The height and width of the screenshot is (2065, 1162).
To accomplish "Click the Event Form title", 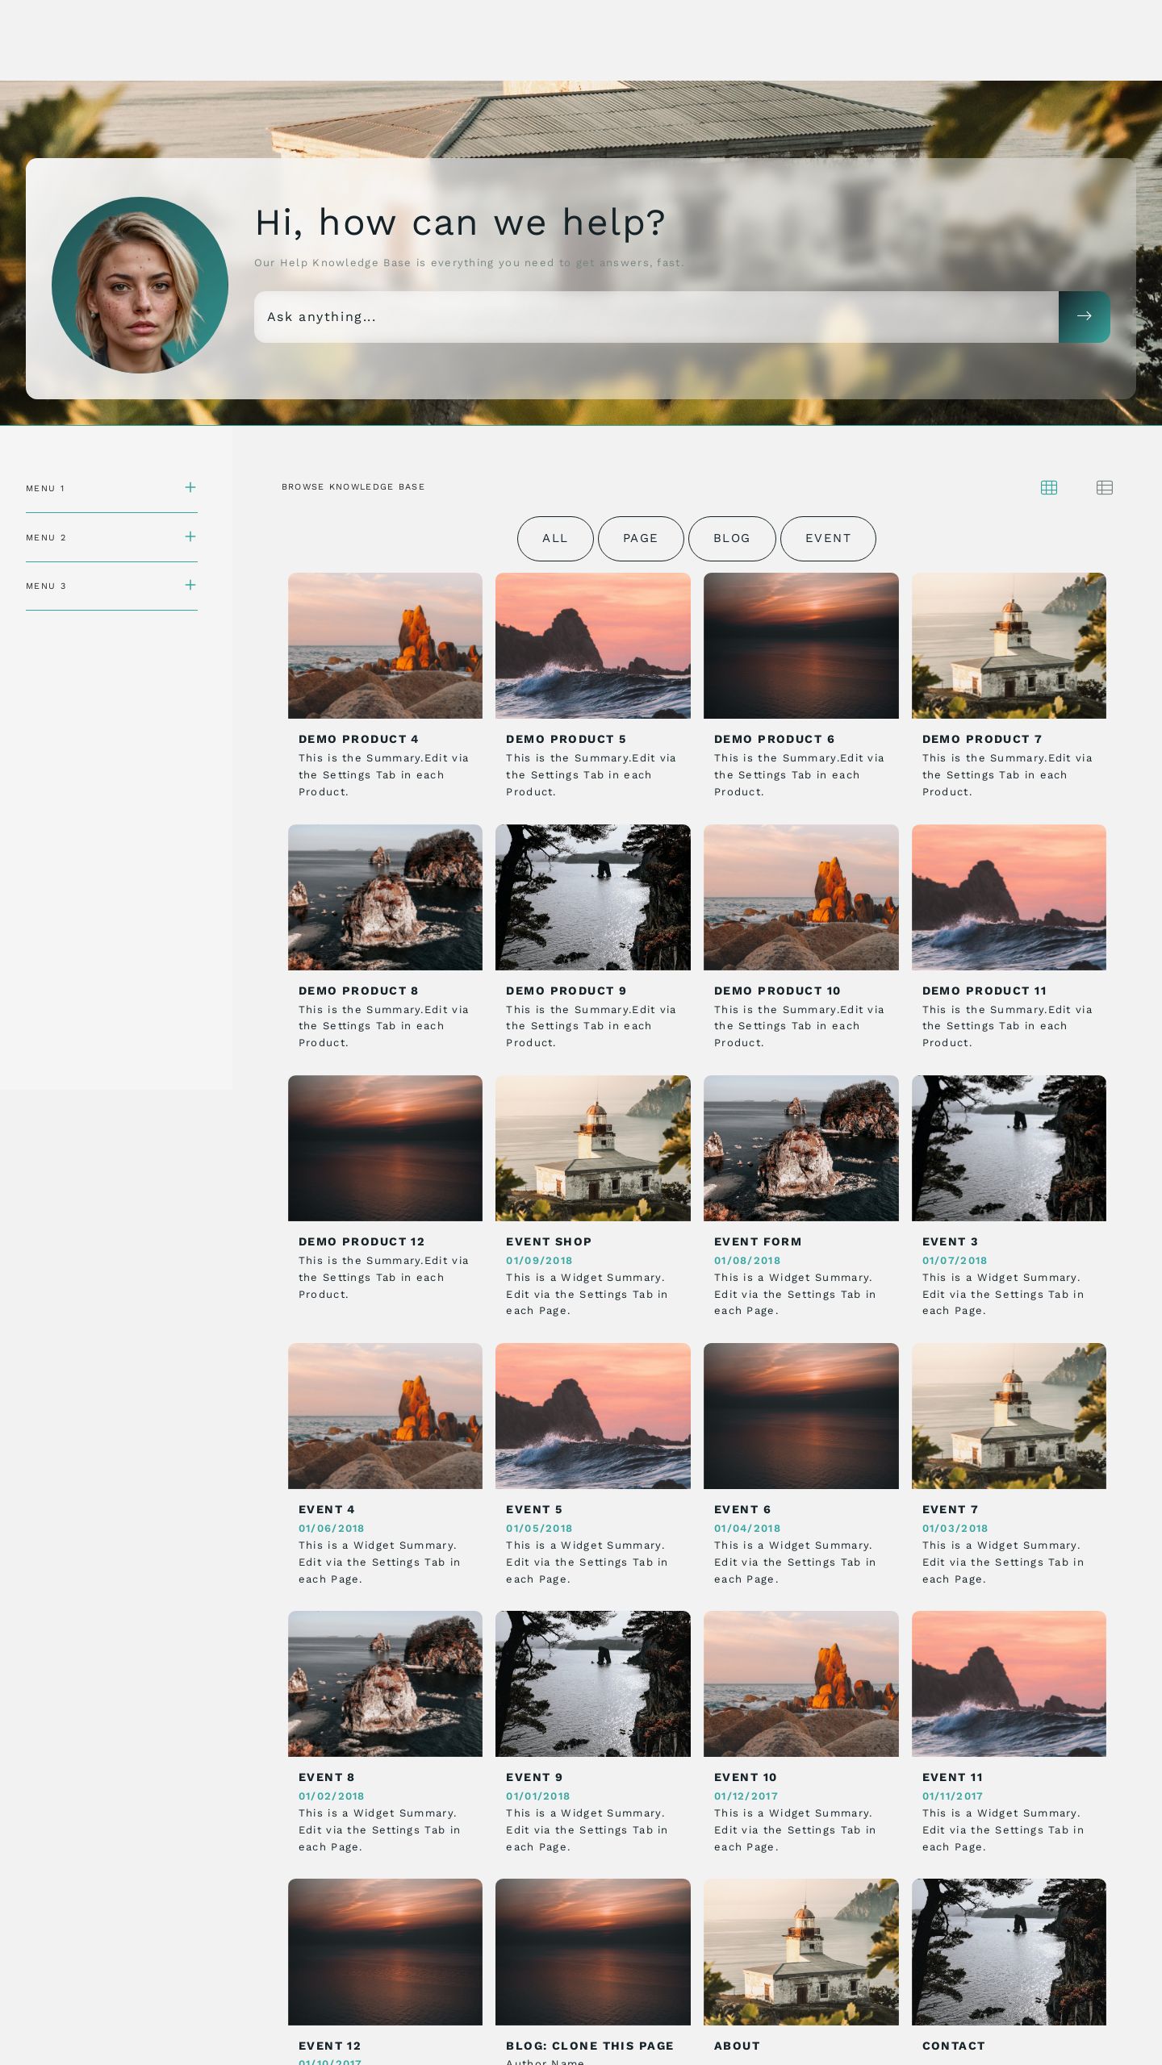I will click(757, 1241).
